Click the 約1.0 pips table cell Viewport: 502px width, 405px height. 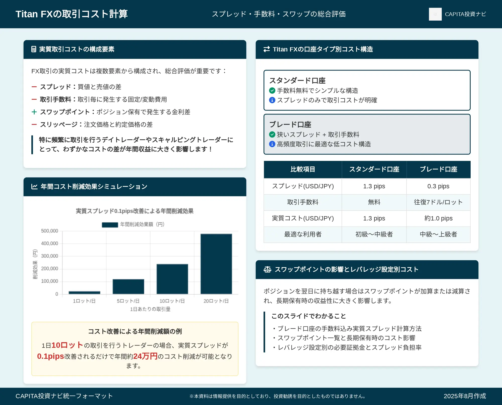[438, 218]
